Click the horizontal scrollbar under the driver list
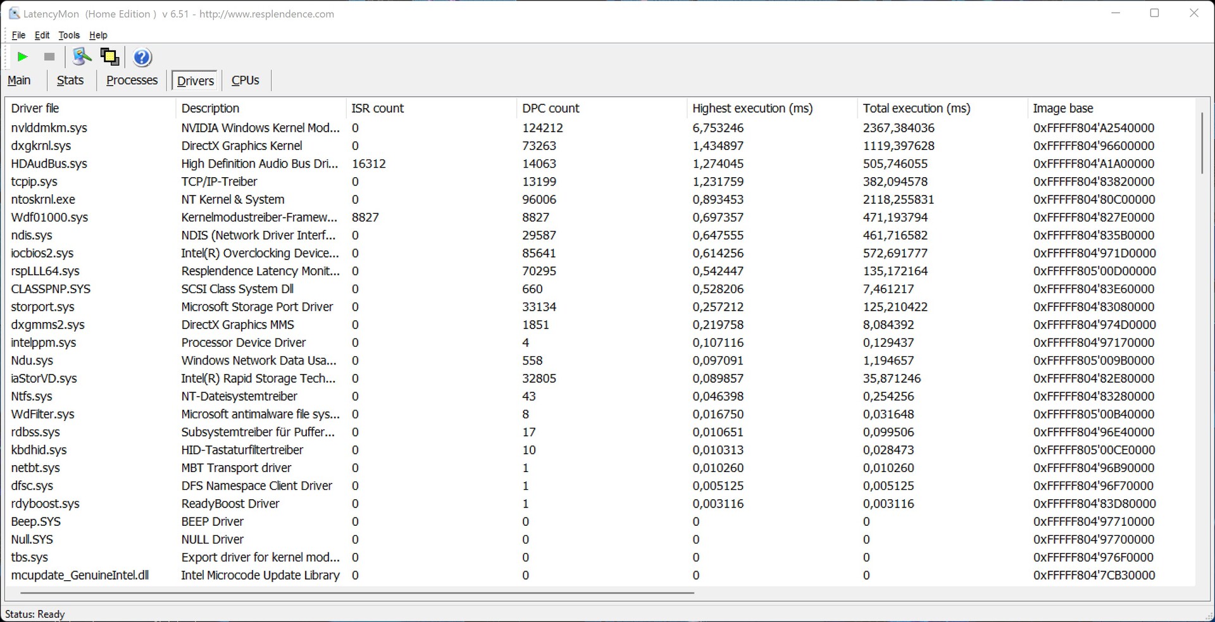Screen dimensions: 1215x622 pos(357,593)
